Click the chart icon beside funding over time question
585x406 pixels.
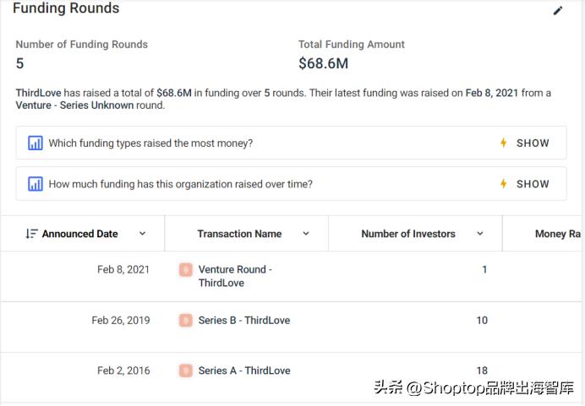36,184
